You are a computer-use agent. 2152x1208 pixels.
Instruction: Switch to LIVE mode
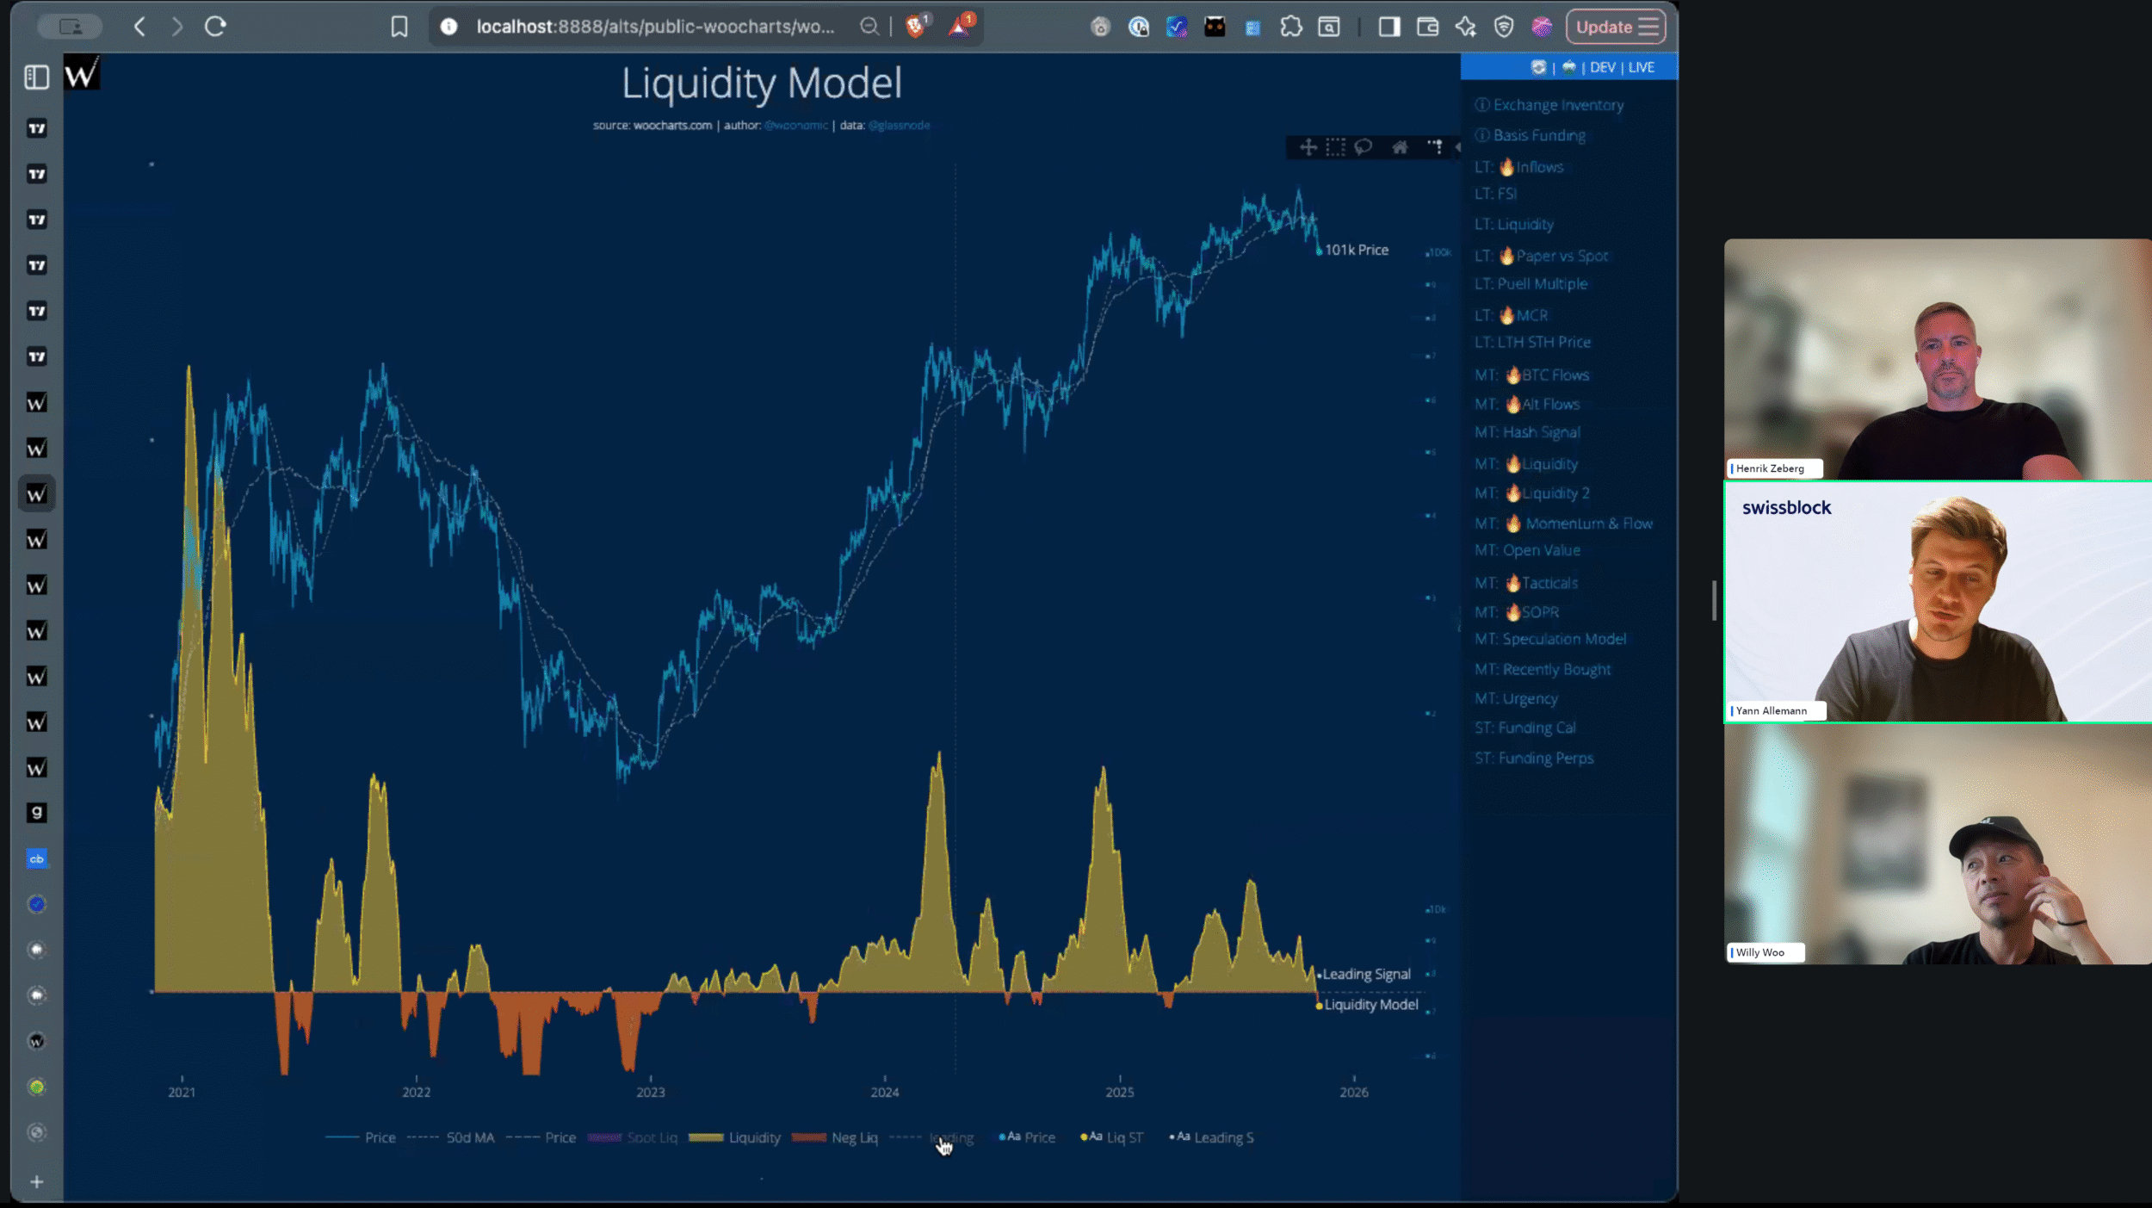(1642, 67)
